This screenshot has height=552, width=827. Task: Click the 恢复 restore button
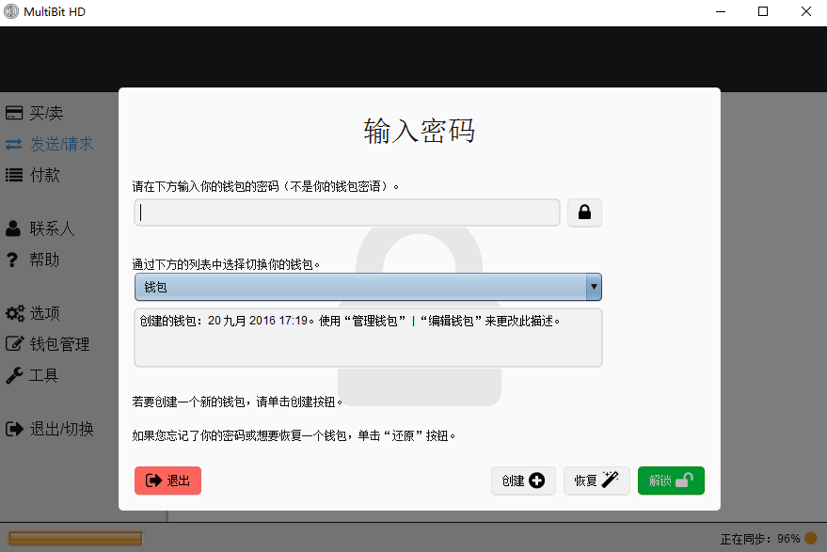point(596,481)
